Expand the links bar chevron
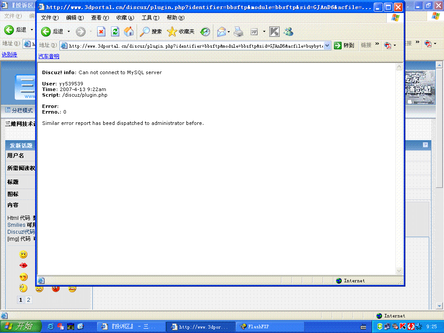 point(377,44)
